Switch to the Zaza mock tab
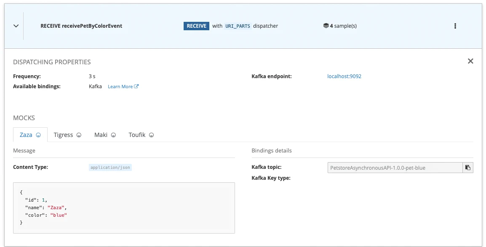486x247 pixels. [26, 135]
